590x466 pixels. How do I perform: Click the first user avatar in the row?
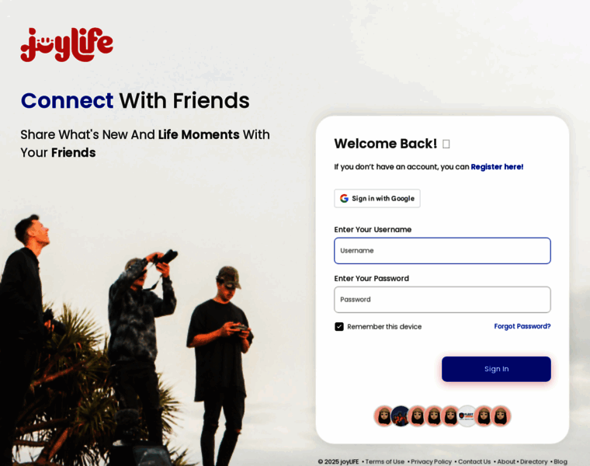click(x=383, y=416)
